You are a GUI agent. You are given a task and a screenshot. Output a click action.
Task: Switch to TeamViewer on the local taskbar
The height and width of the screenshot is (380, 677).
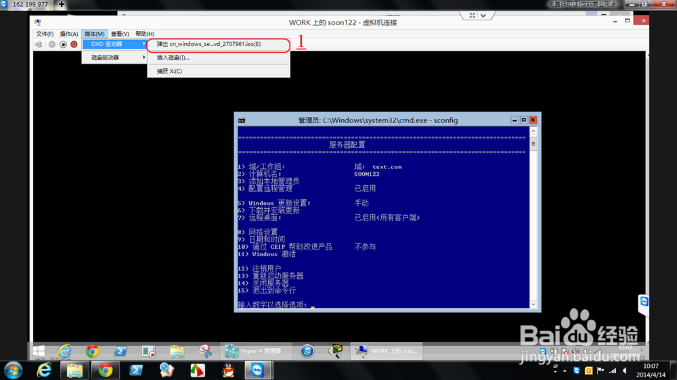point(258,371)
